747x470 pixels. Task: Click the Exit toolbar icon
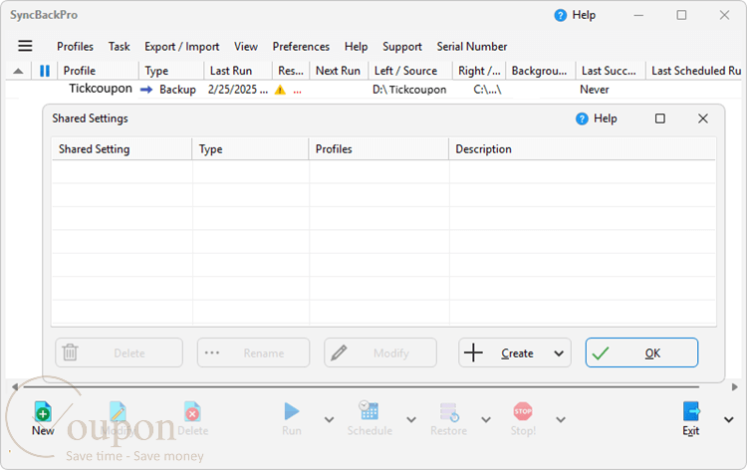691,411
